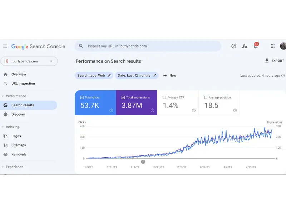Click the Removals crossed-eye icon
The image size is (286, 214).
pyautogui.click(x=5, y=154)
